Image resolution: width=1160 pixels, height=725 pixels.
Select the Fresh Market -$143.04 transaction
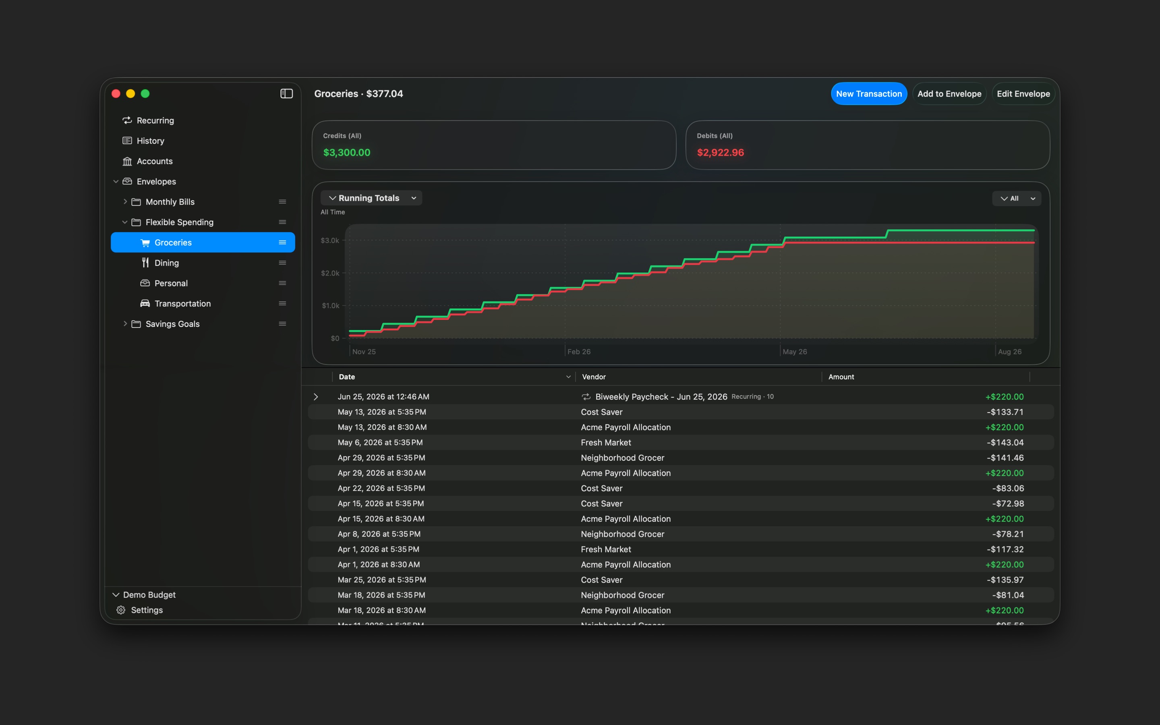pyautogui.click(x=681, y=443)
